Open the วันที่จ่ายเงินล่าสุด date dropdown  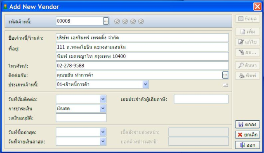(103, 141)
